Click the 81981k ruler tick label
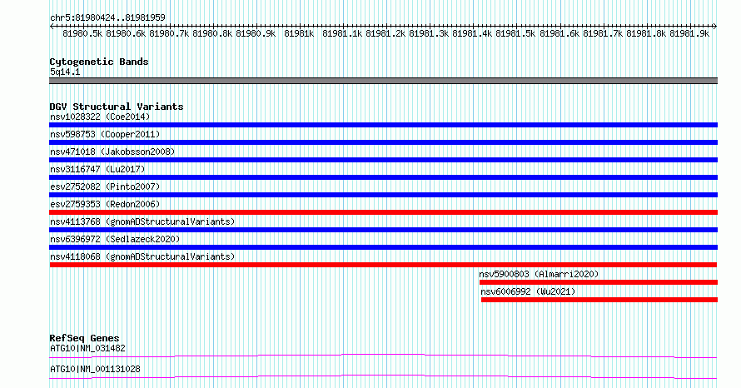 point(299,33)
